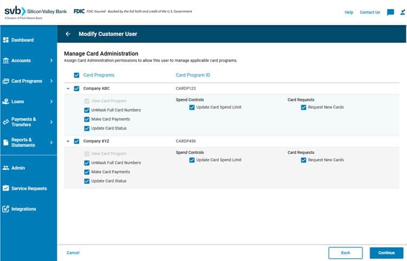Expand the Reports & Statements chevron
This screenshot has width=407, height=261.
pyautogui.click(x=52, y=142)
